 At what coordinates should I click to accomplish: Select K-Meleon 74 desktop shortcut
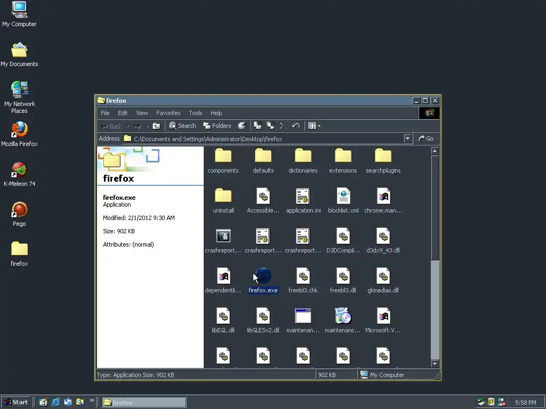tap(19, 174)
